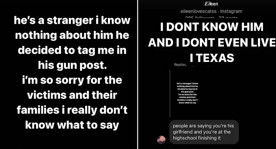
Task: Click the white divider between both screenshots
Action: (x=138, y=74)
